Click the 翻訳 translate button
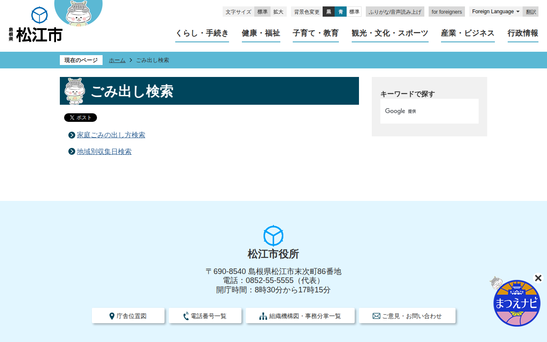This screenshot has height=342, width=547. click(531, 12)
